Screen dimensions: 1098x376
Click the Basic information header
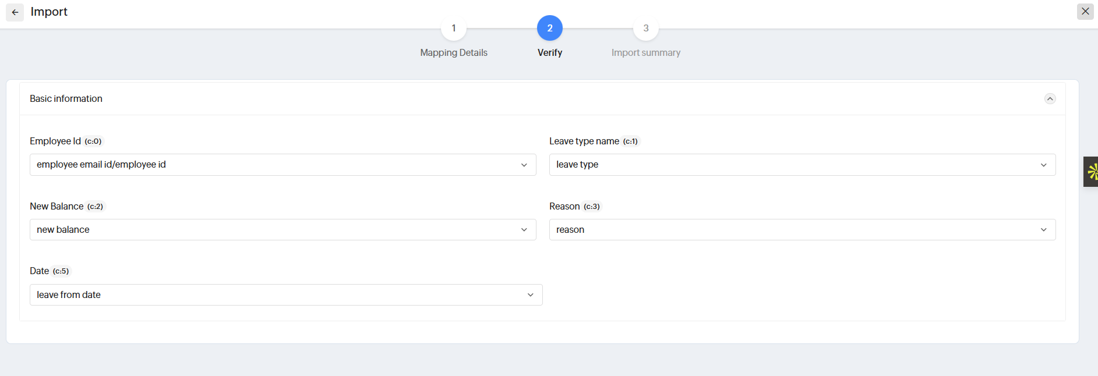66,99
